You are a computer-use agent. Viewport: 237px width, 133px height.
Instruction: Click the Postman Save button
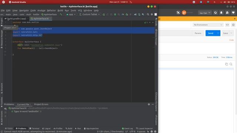[226, 33]
